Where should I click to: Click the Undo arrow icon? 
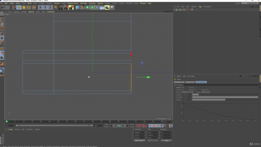[3, 7]
